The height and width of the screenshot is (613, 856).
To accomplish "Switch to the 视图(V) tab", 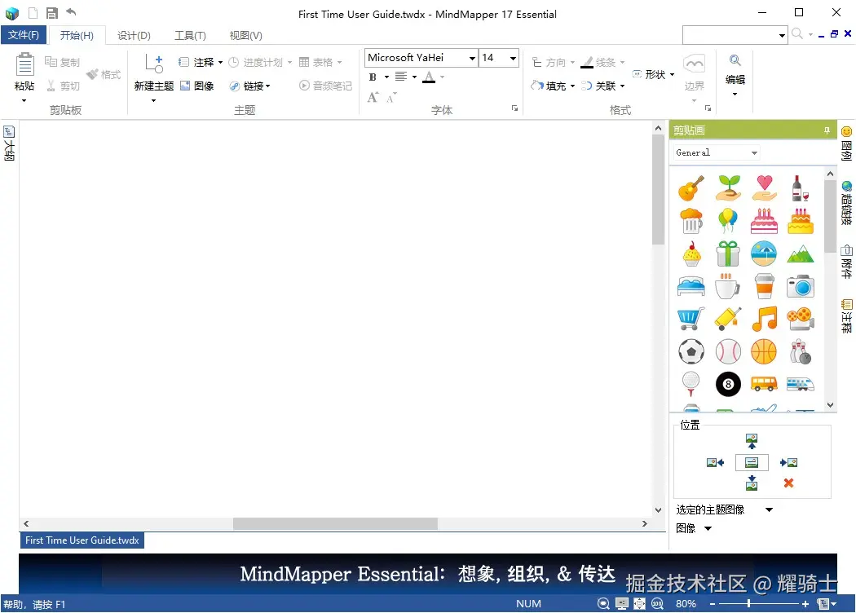I will 245,36.
